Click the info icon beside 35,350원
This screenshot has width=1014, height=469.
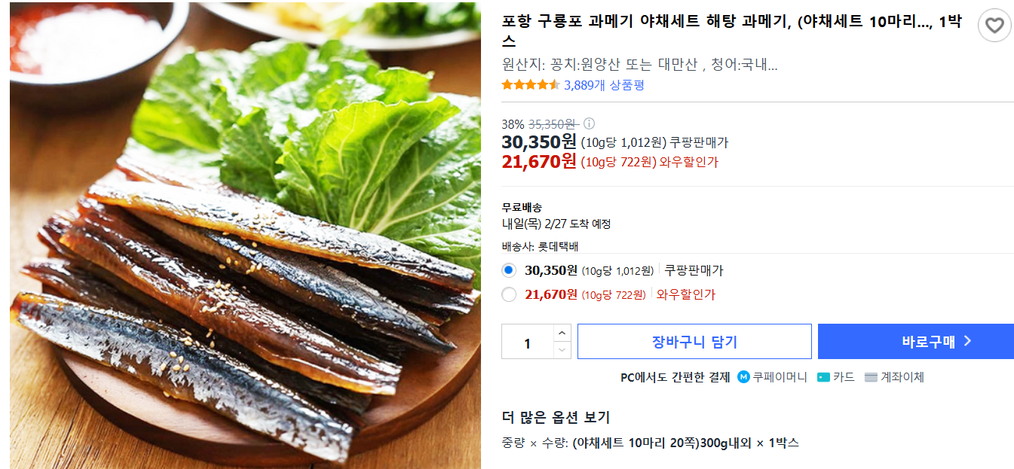[x=590, y=123]
